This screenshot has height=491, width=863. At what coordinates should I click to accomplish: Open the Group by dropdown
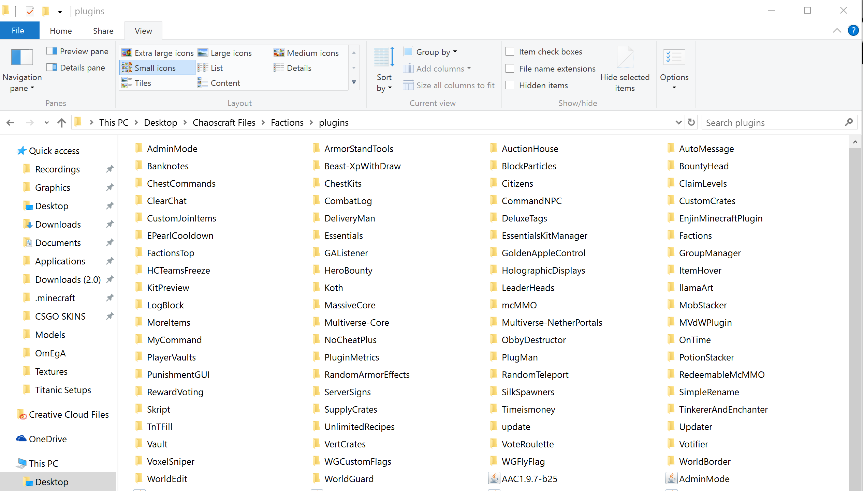(x=433, y=52)
